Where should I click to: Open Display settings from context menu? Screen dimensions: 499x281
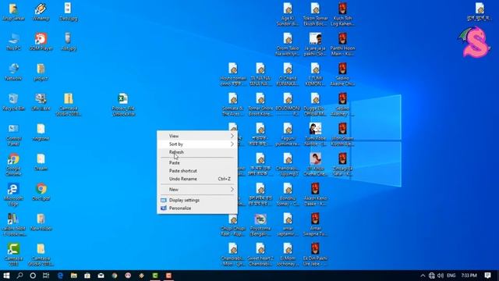pyautogui.click(x=197, y=200)
